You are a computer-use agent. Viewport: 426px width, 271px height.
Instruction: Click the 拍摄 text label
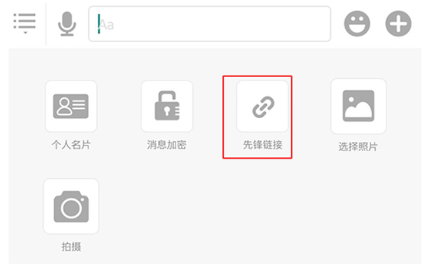(71, 247)
